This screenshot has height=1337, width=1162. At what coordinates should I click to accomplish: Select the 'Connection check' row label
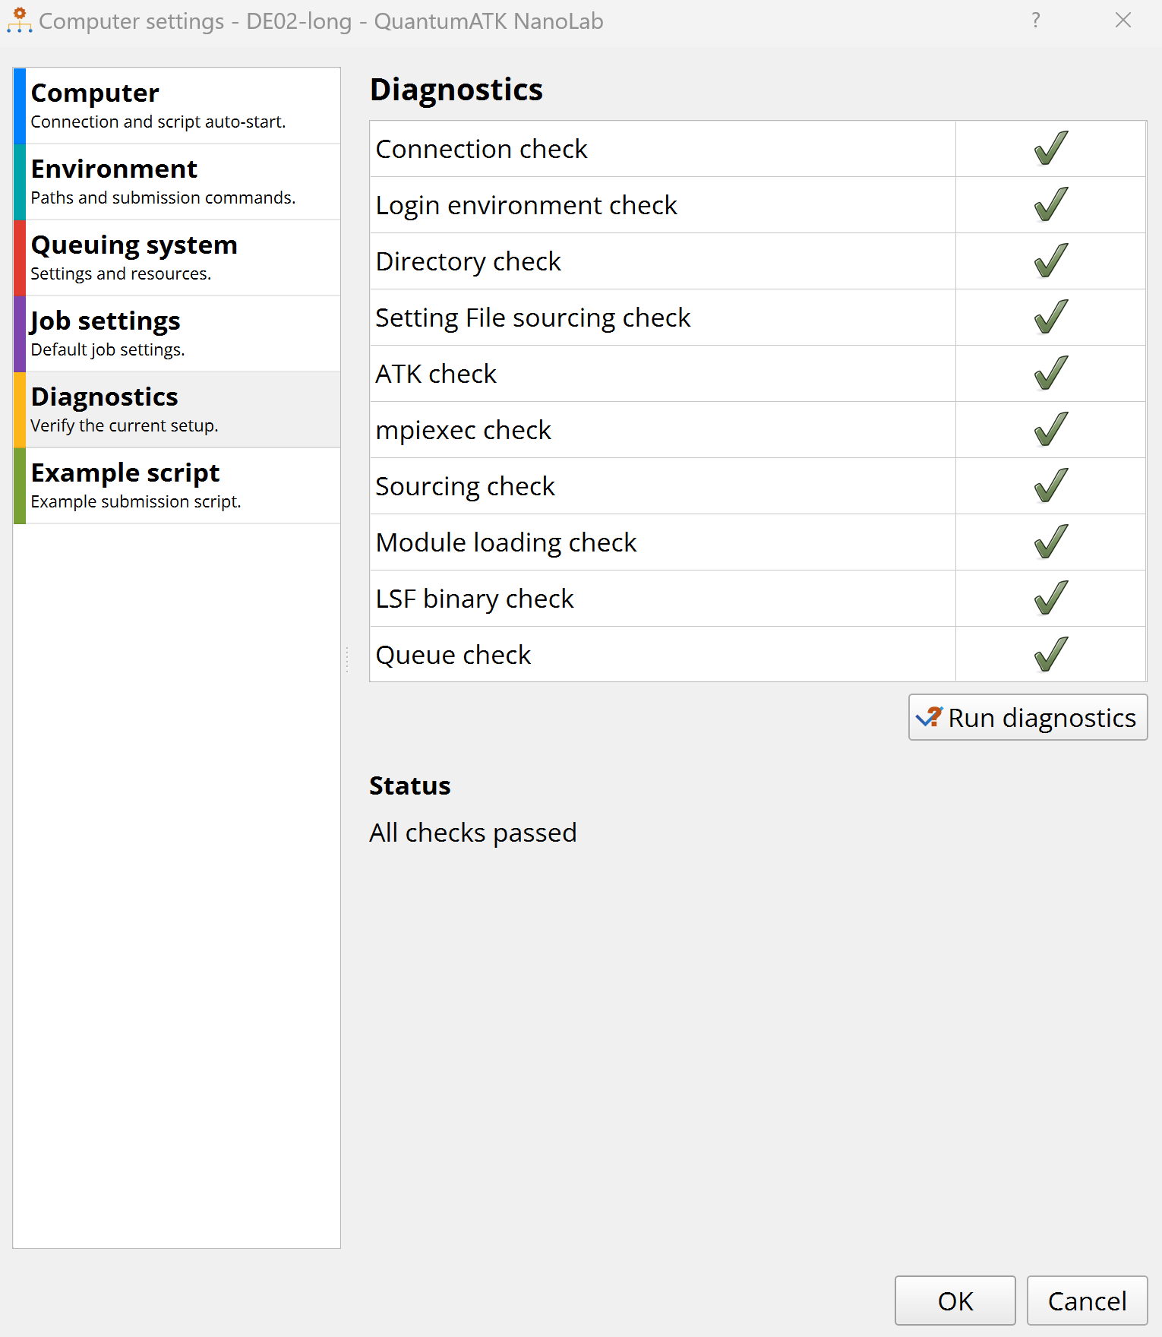point(482,149)
